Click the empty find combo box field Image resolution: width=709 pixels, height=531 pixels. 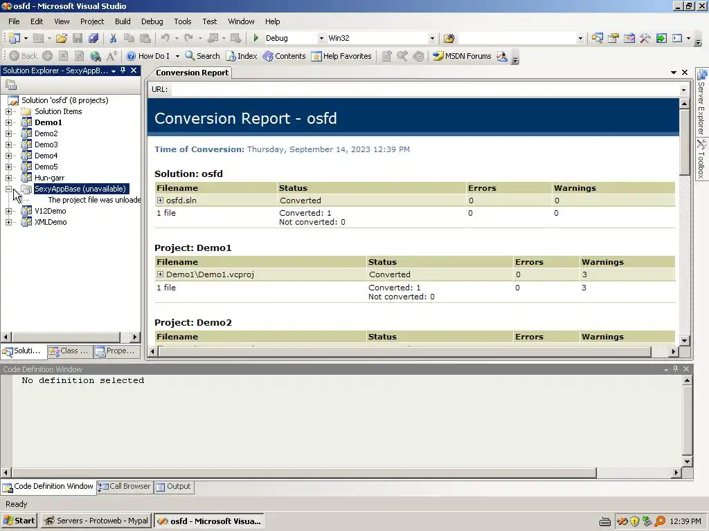517,39
